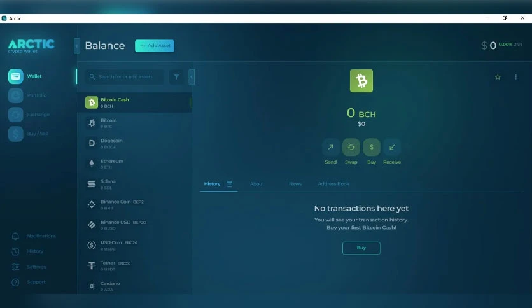Image resolution: width=532 pixels, height=308 pixels.
Task: Switch to the History tab
Action: [x=212, y=184]
